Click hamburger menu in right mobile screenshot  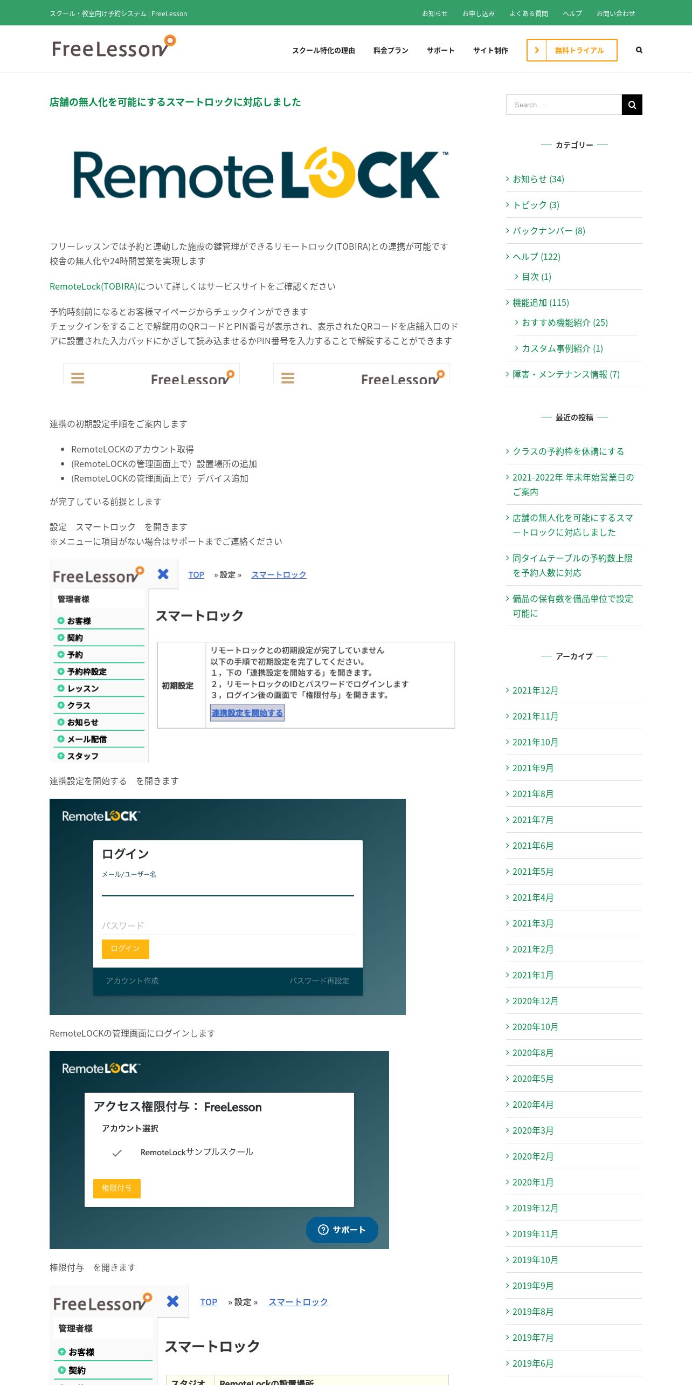pyautogui.click(x=288, y=378)
